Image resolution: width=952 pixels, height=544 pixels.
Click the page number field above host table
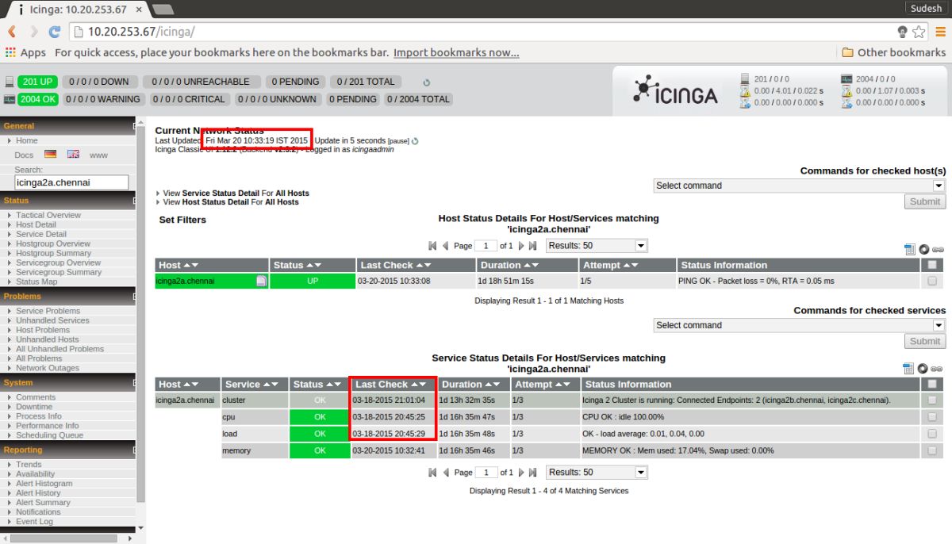tap(486, 246)
